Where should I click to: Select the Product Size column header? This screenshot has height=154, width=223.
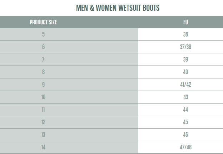tap(43, 22)
